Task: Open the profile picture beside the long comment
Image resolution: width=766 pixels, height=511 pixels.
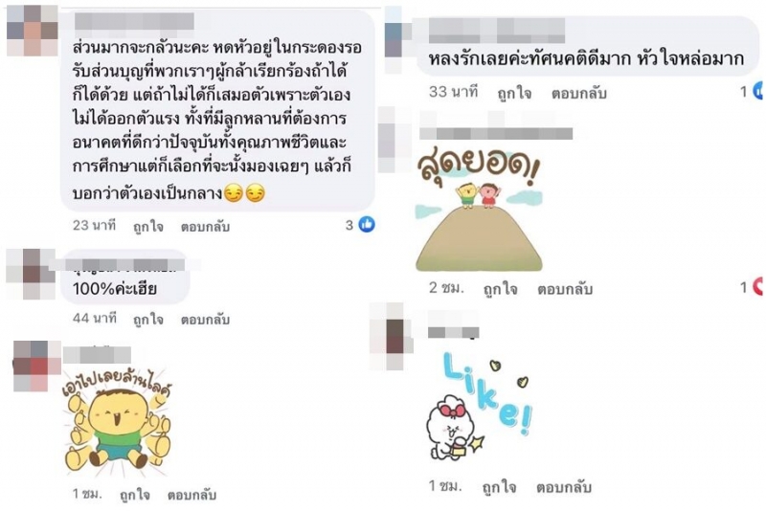Action: pyautogui.click(x=33, y=31)
